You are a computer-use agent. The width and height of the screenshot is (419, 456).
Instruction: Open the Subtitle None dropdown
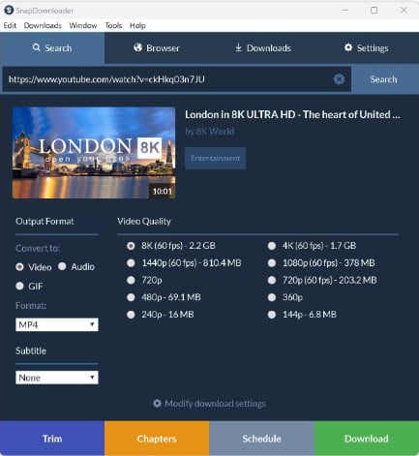coord(57,378)
